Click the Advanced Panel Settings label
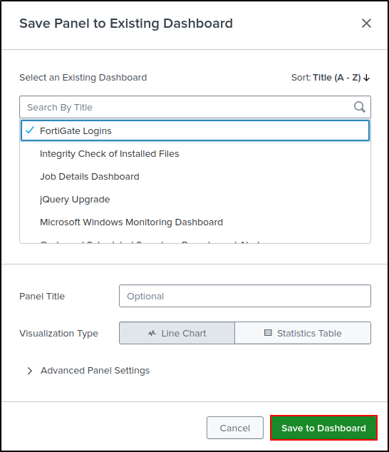 coord(95,371)
